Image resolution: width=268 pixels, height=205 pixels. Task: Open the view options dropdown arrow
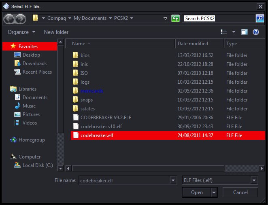tap(234, 32)
